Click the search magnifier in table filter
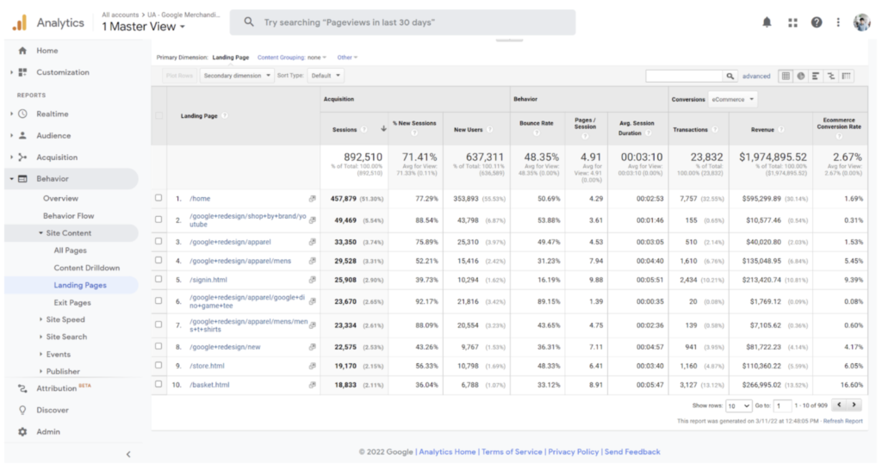Image resolution: width=882 pixels, height=464 pixels. pyautogui.click(x=730, y=76)
